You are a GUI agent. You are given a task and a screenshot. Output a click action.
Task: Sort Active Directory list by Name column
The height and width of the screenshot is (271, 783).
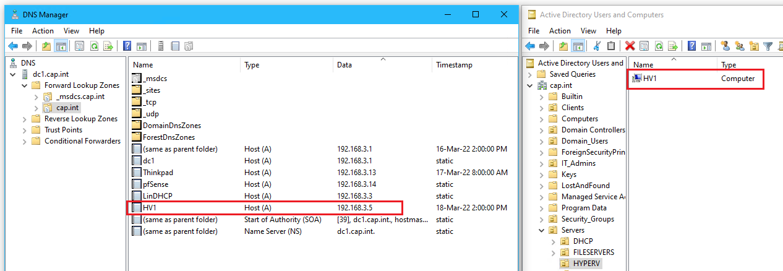point(673,64)
